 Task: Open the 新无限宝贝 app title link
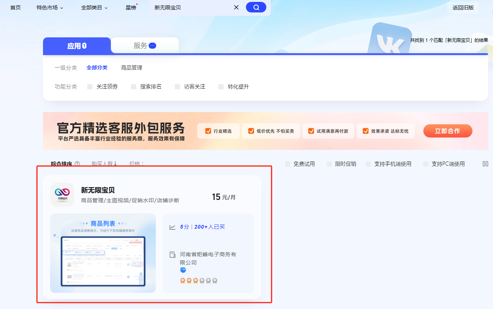click(x=98, y=190)
